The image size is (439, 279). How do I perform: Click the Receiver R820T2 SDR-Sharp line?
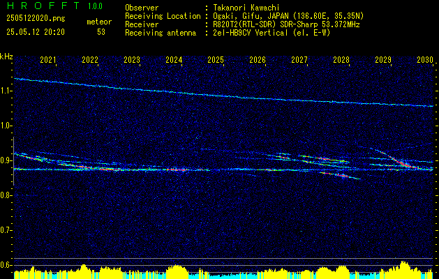pos(286,24)
